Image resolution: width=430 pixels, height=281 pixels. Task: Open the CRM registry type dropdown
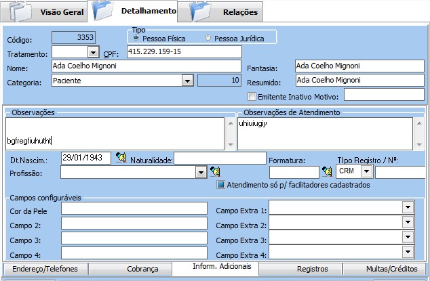(368, 172)
